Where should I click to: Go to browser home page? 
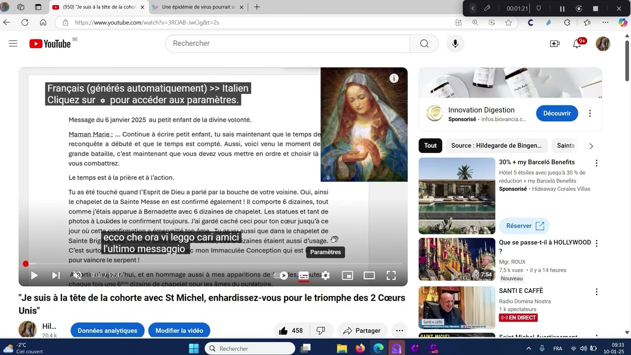point(43,22)
